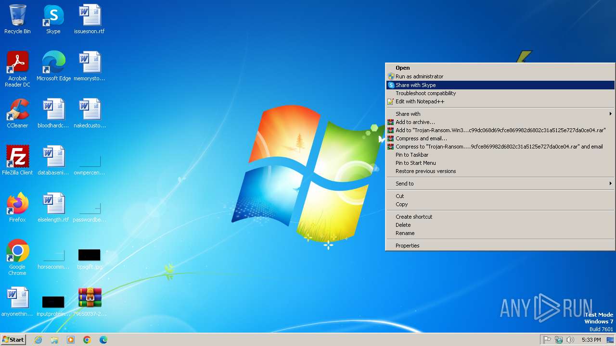Select the Acrobat Reader DC icon
616x346 pixels.
(17, 69)
